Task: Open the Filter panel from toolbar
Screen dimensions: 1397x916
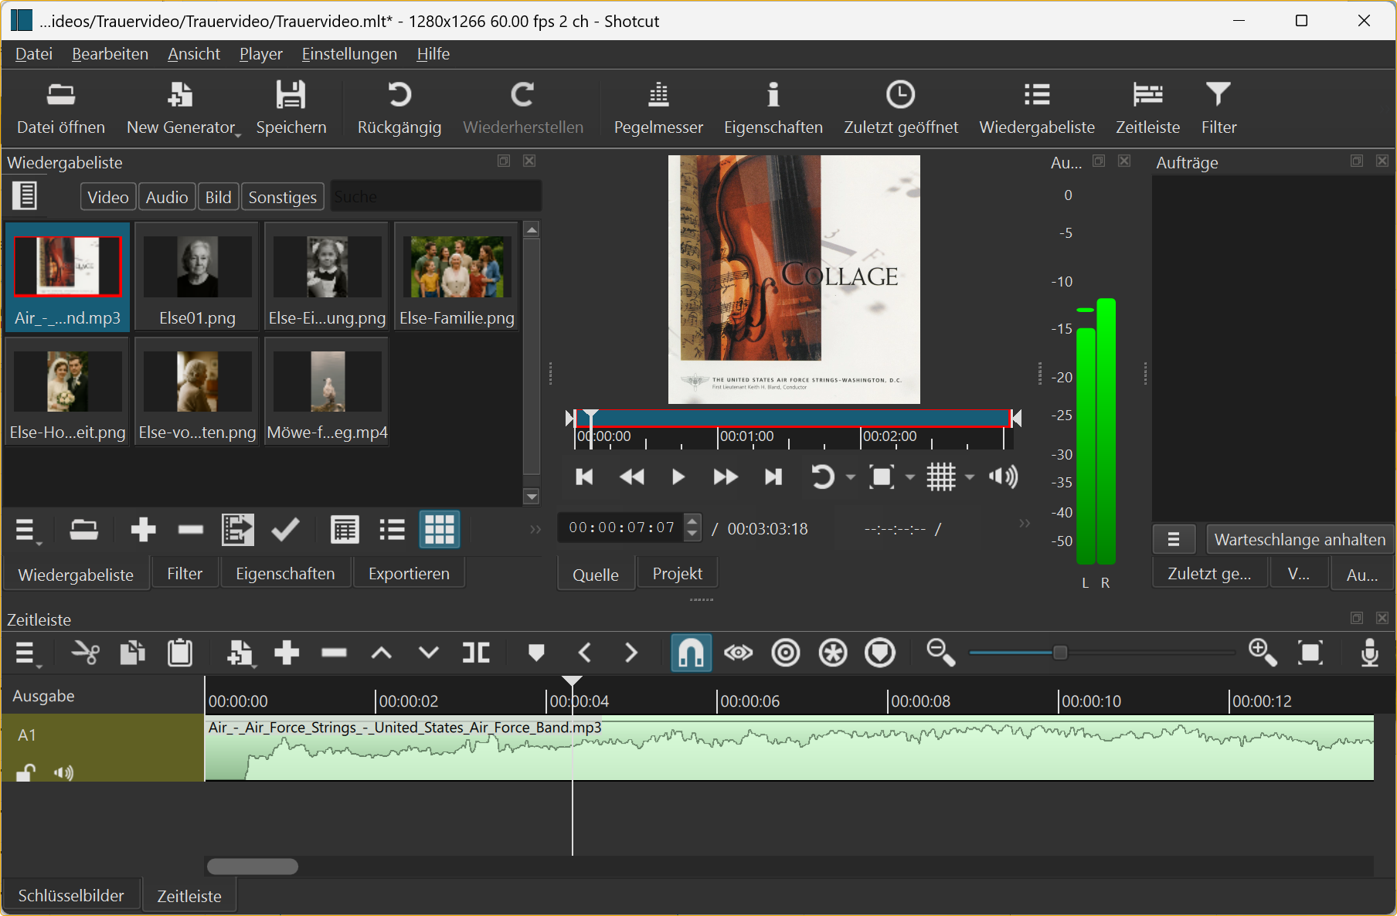Action: click(1218, 108)
